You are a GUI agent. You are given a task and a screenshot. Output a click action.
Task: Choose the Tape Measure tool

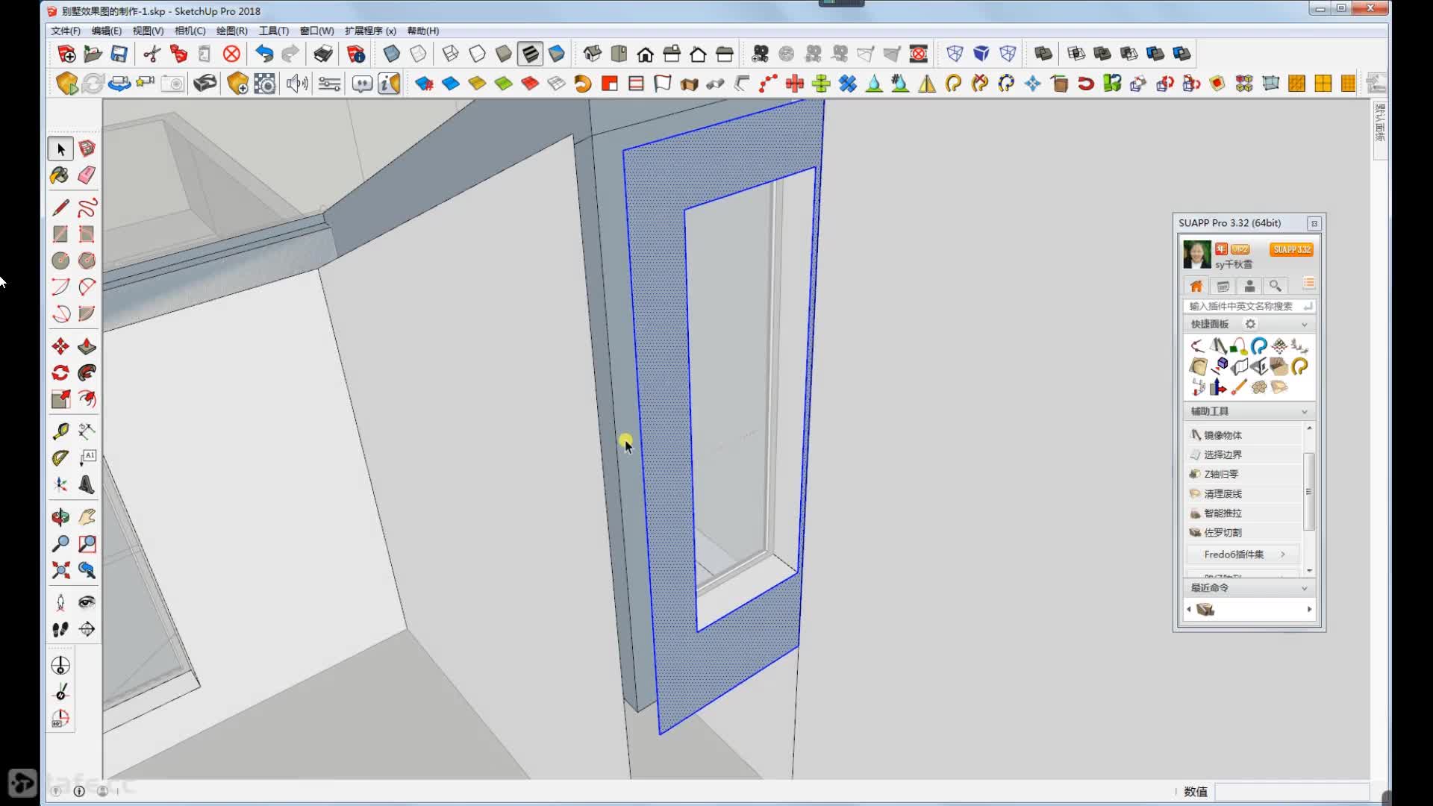(x=60, y=431)
